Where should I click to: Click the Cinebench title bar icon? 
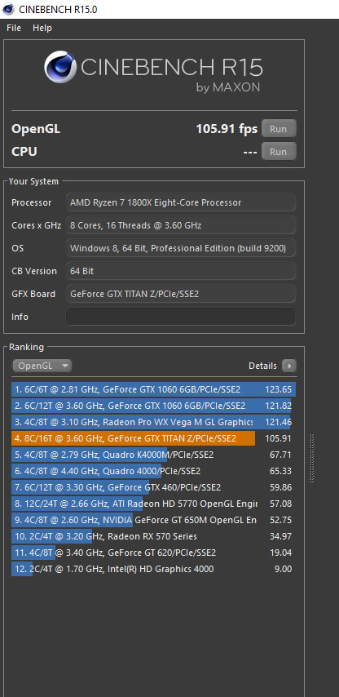coord(8,9)
